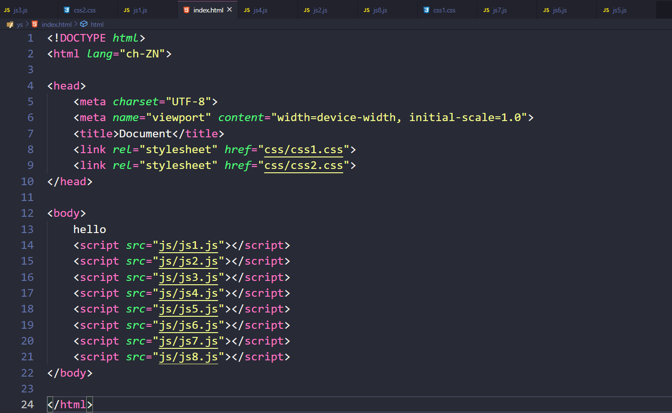Follow the js/js7.js link

pos(188,341)
